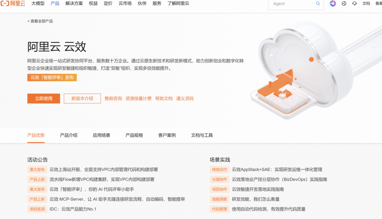The width and height of the screenshot is (382, 219).
Task: Click the 云效「智能评审」发布 banner
Action: (52, 78)
